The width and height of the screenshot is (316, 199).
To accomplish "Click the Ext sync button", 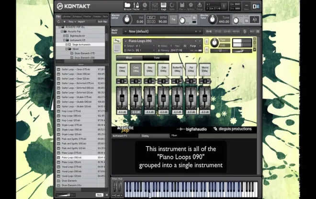I will pyautogui.click(x=151, y=18).
